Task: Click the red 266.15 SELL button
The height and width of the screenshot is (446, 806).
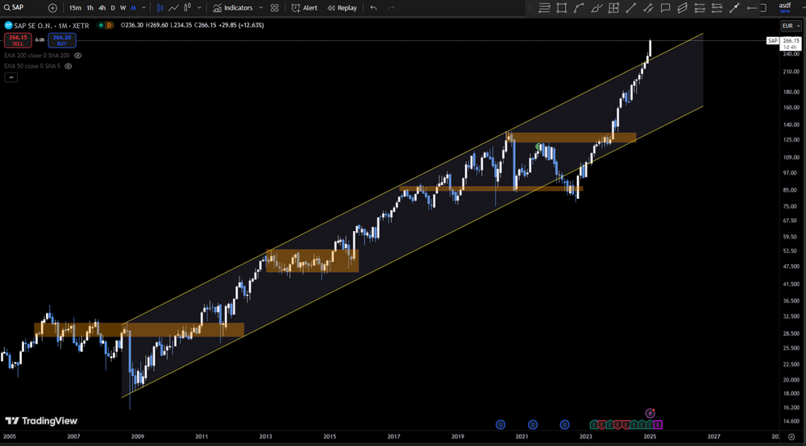Action: coord(18,40)
